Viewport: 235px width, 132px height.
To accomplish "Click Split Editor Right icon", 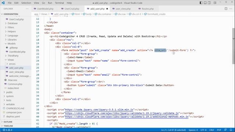I will pos(226,9).
